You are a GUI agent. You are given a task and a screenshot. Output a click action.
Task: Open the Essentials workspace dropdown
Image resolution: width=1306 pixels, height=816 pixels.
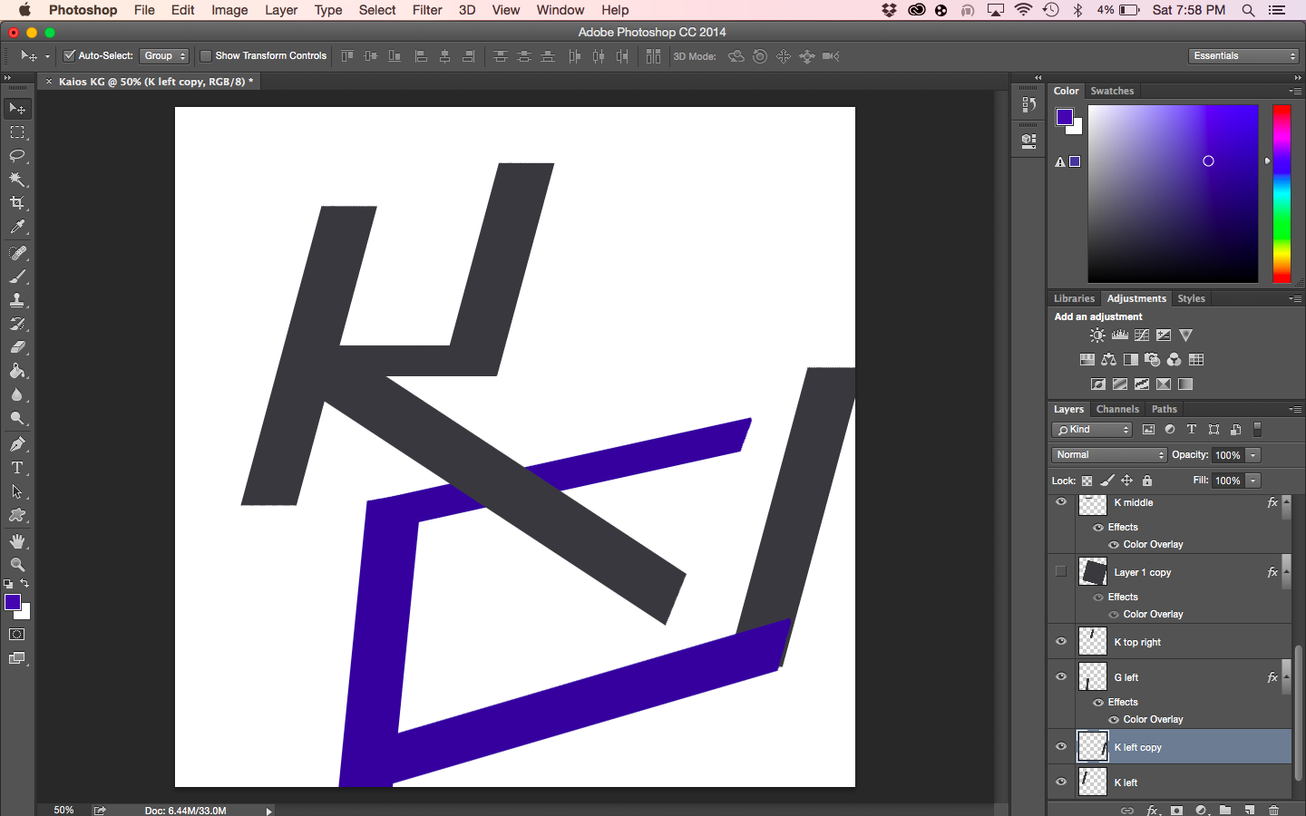click(x=1244, y=56)
